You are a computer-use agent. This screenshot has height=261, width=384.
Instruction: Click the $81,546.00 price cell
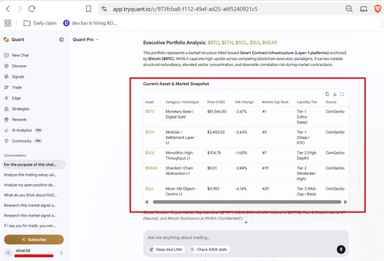[217, 111]
